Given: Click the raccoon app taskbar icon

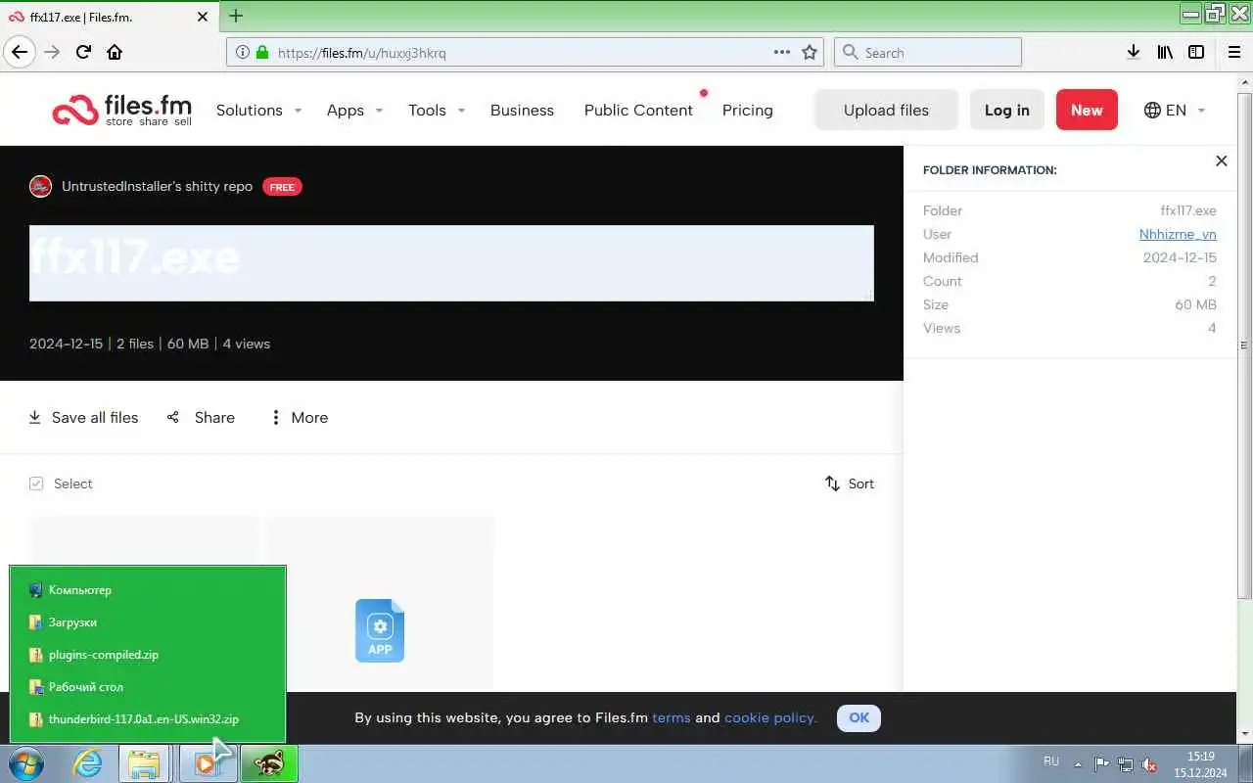Looking at the screenshot, I should (x=268, y=763).
